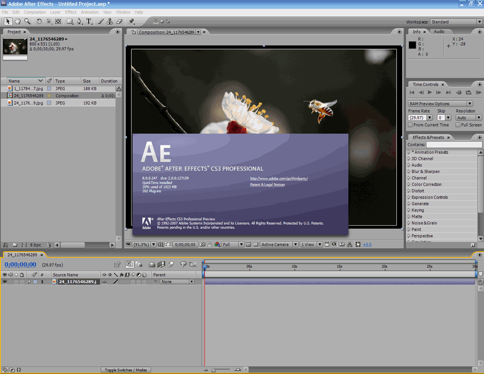Select the Rotation tool
This screenshot has width=484, height=374.
click(39, 21)
